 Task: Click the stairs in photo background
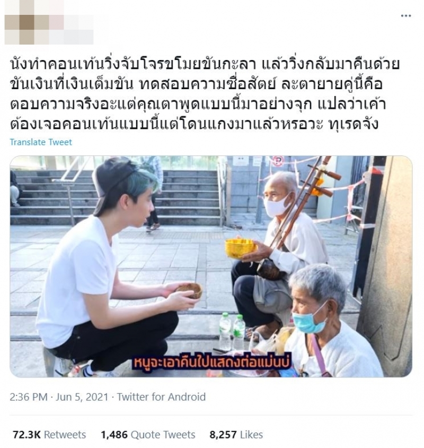coord(114,197)
